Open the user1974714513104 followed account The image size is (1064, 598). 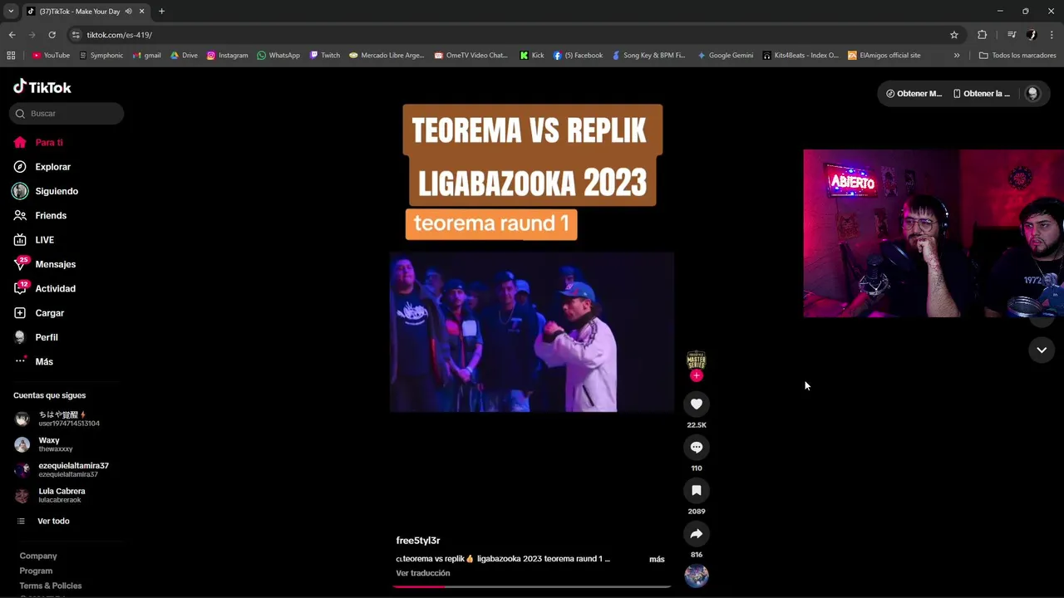(x=57, y=419)
